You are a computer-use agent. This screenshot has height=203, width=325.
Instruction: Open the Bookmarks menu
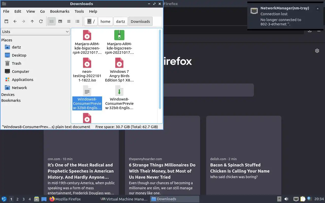click(60, 11)
